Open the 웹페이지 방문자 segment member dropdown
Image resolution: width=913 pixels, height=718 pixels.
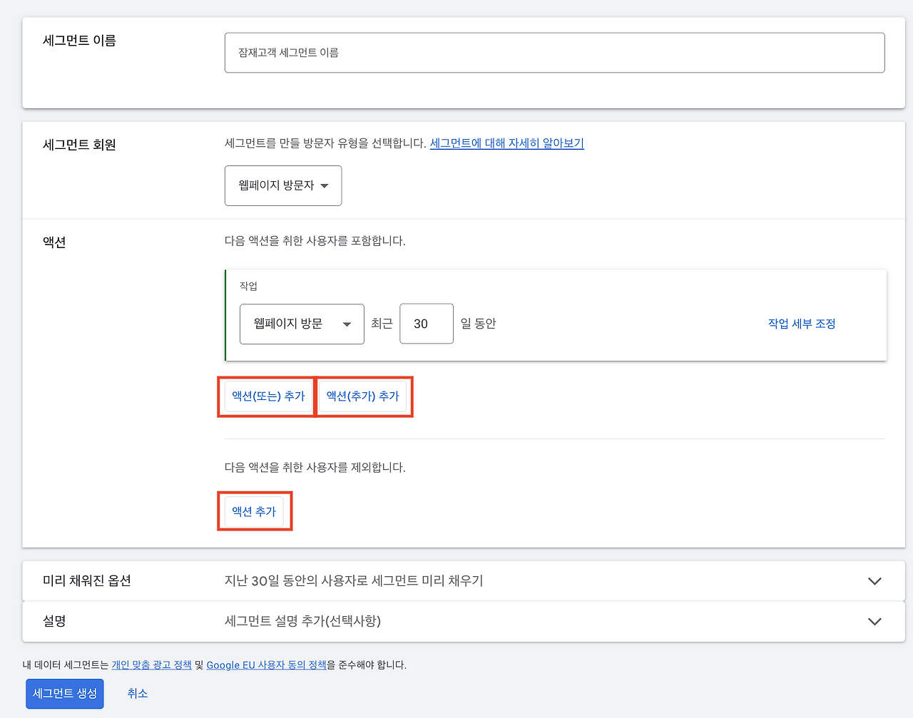(x=282, y=185)
